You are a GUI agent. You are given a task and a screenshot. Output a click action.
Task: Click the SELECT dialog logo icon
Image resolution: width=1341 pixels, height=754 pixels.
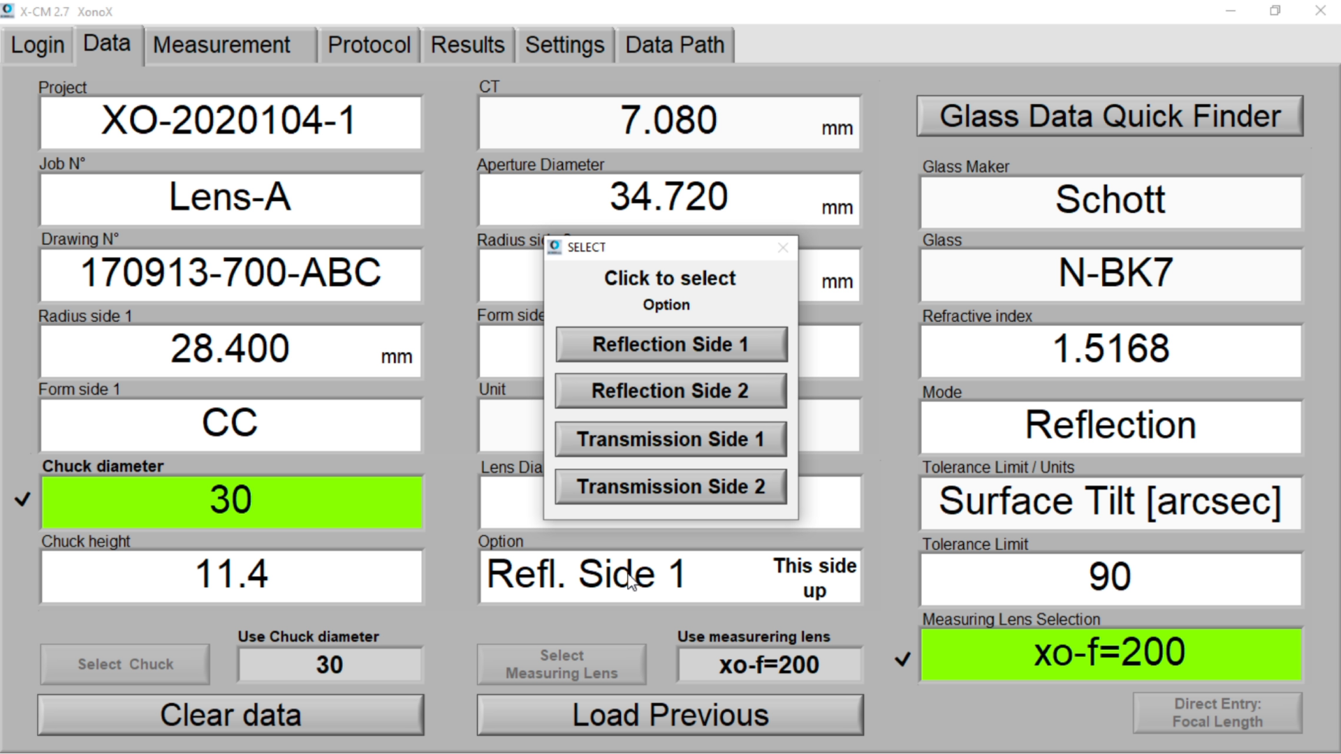(x=555, y=247)
